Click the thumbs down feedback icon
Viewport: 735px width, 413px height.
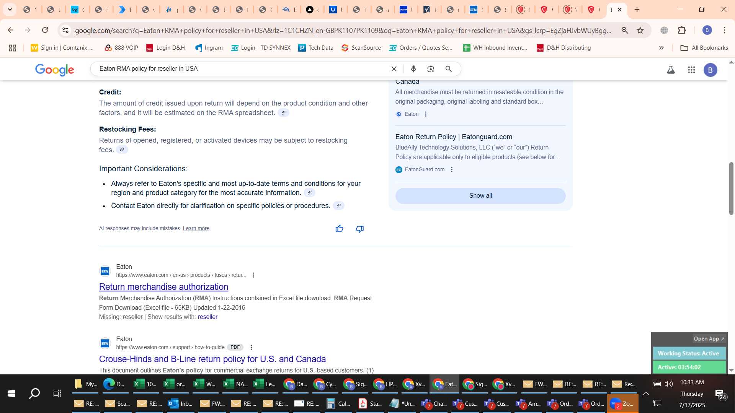tap(359, 229)
